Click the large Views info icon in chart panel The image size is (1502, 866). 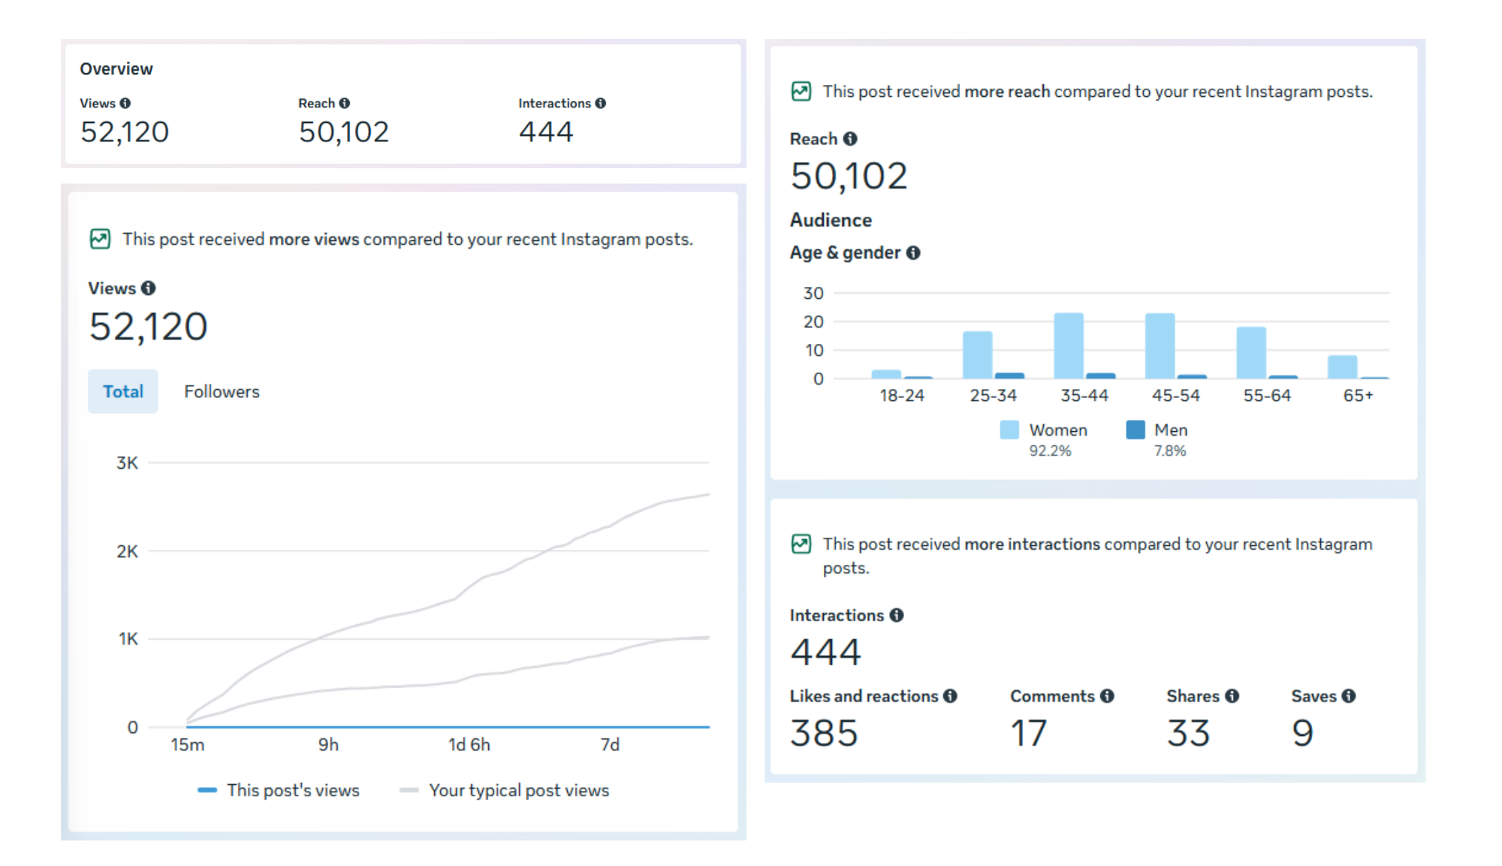(149, 288)
